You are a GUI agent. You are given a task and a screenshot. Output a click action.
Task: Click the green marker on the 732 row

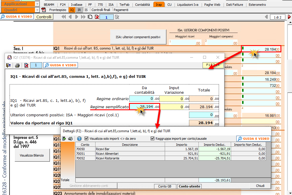point(243,84)
